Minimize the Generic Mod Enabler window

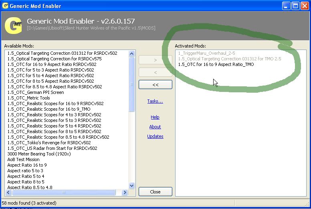coord(286,6)
